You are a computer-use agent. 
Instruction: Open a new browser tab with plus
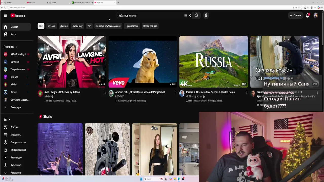tap(118, 3)
